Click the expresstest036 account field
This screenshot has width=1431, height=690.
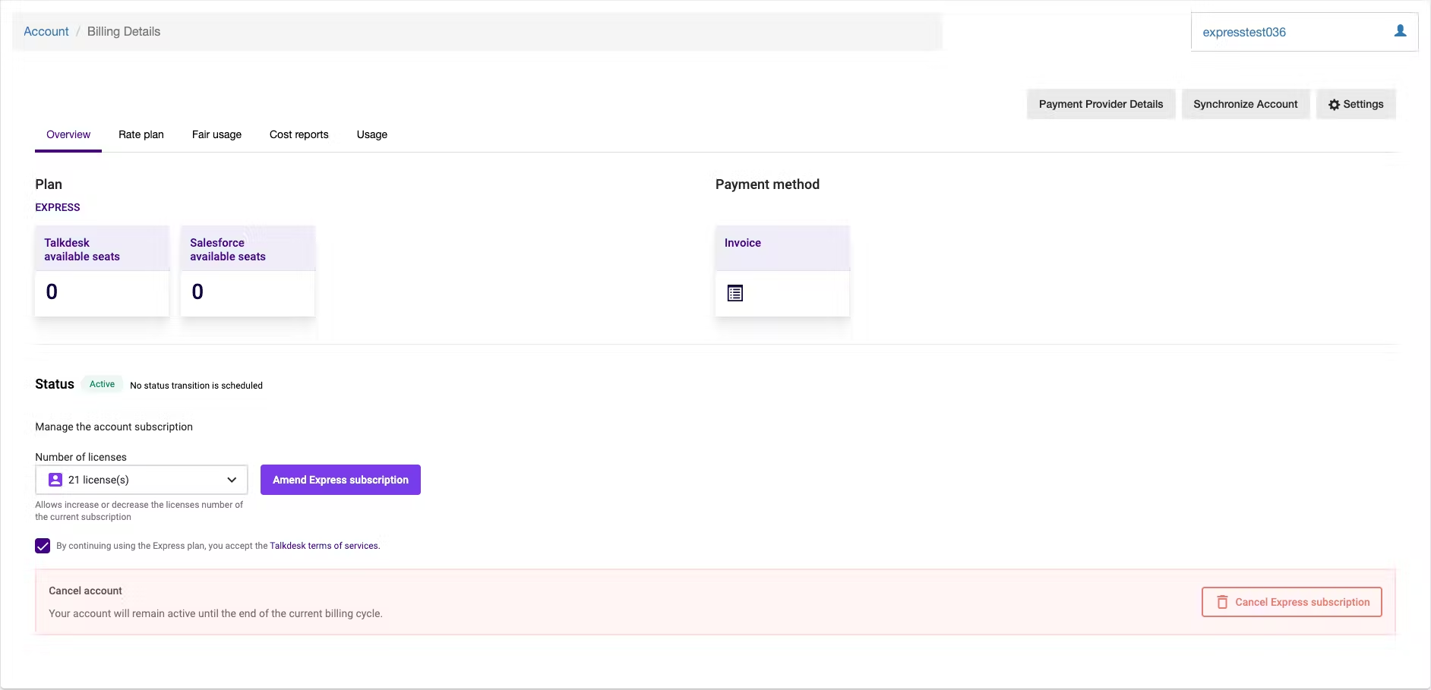click(x=1304, y=32)
